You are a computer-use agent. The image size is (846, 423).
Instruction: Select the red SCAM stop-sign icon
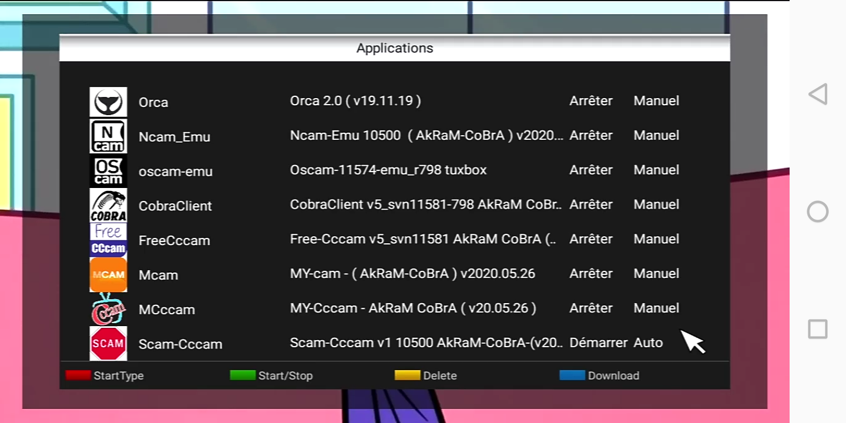tap(108, 343)
